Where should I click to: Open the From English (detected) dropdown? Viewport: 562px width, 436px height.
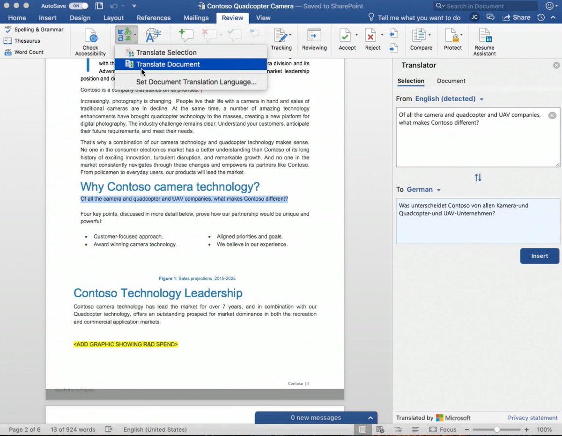click(449, 99)
